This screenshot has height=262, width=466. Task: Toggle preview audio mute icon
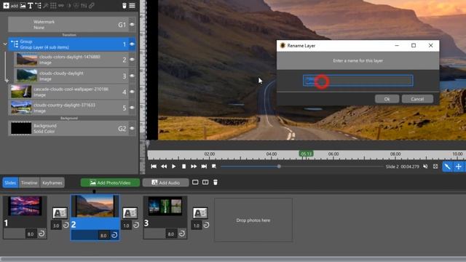click(x=425, y=167)
